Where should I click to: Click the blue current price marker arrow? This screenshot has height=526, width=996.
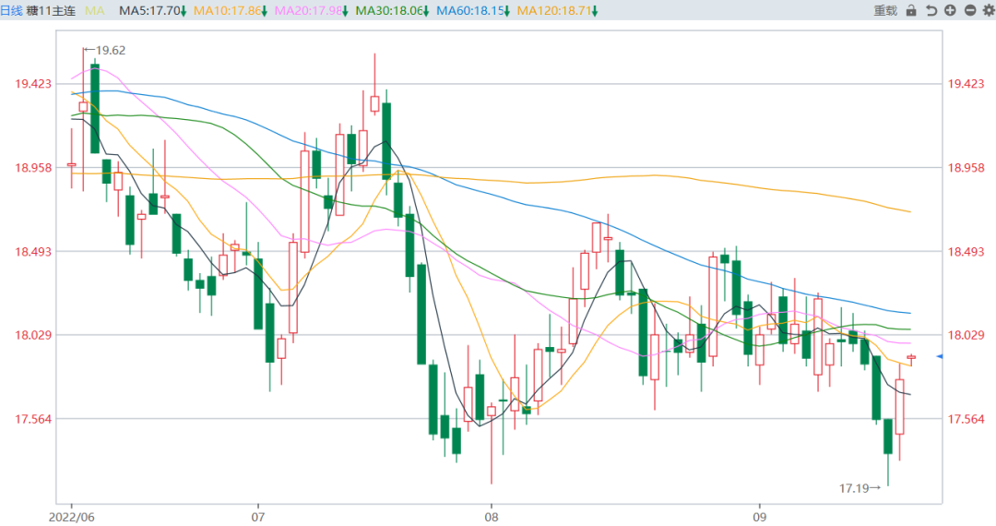coord(939,356)
